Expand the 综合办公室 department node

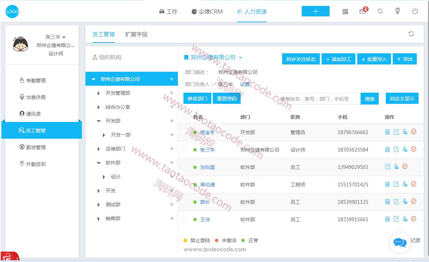(99, 107)
